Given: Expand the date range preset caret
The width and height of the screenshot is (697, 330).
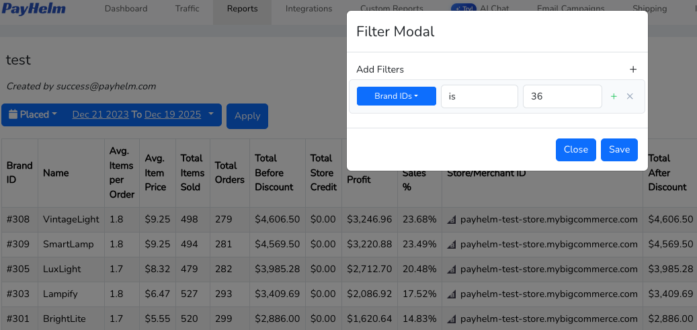Looking at the screenshot, I should 211,114.
